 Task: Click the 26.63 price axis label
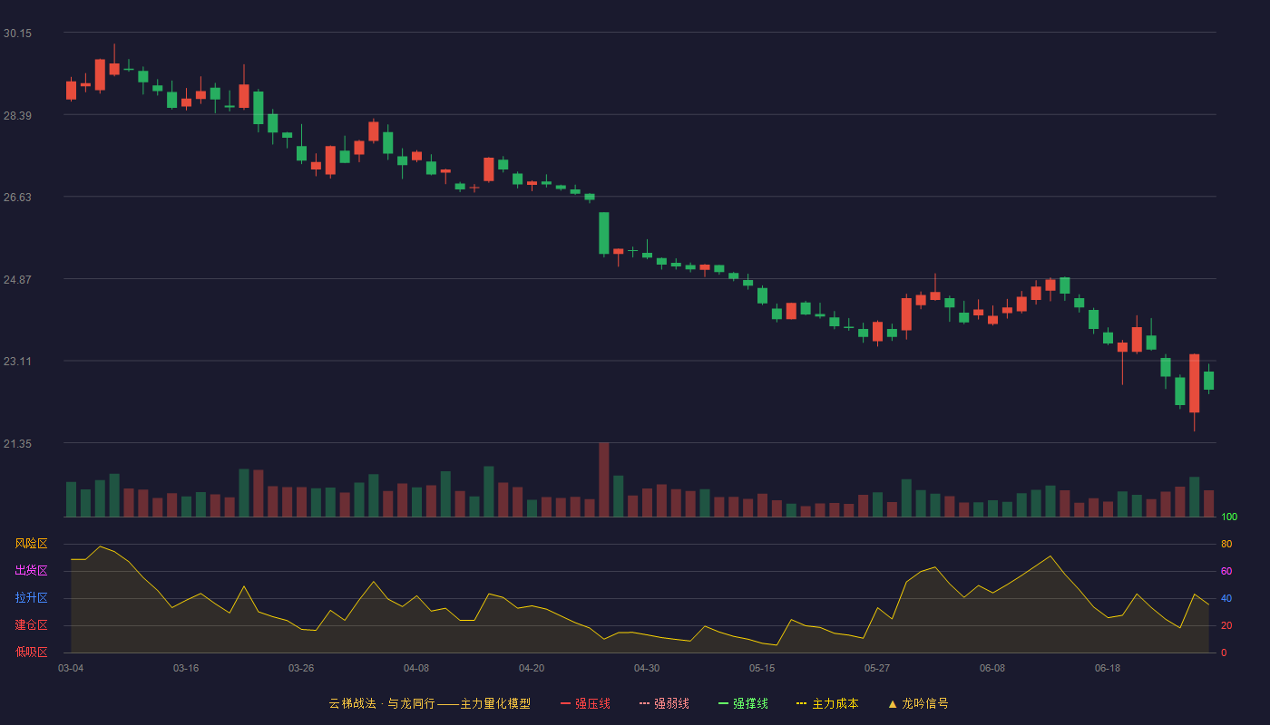coord(17,198)
